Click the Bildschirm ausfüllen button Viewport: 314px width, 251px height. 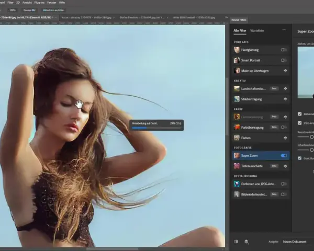[53, 10]
